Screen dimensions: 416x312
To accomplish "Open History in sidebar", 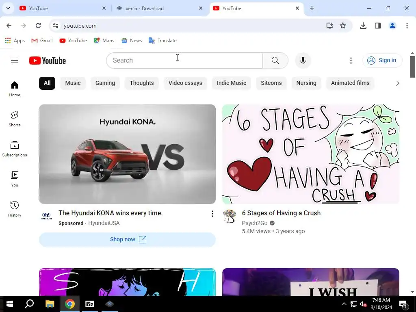I will [15, 209].
